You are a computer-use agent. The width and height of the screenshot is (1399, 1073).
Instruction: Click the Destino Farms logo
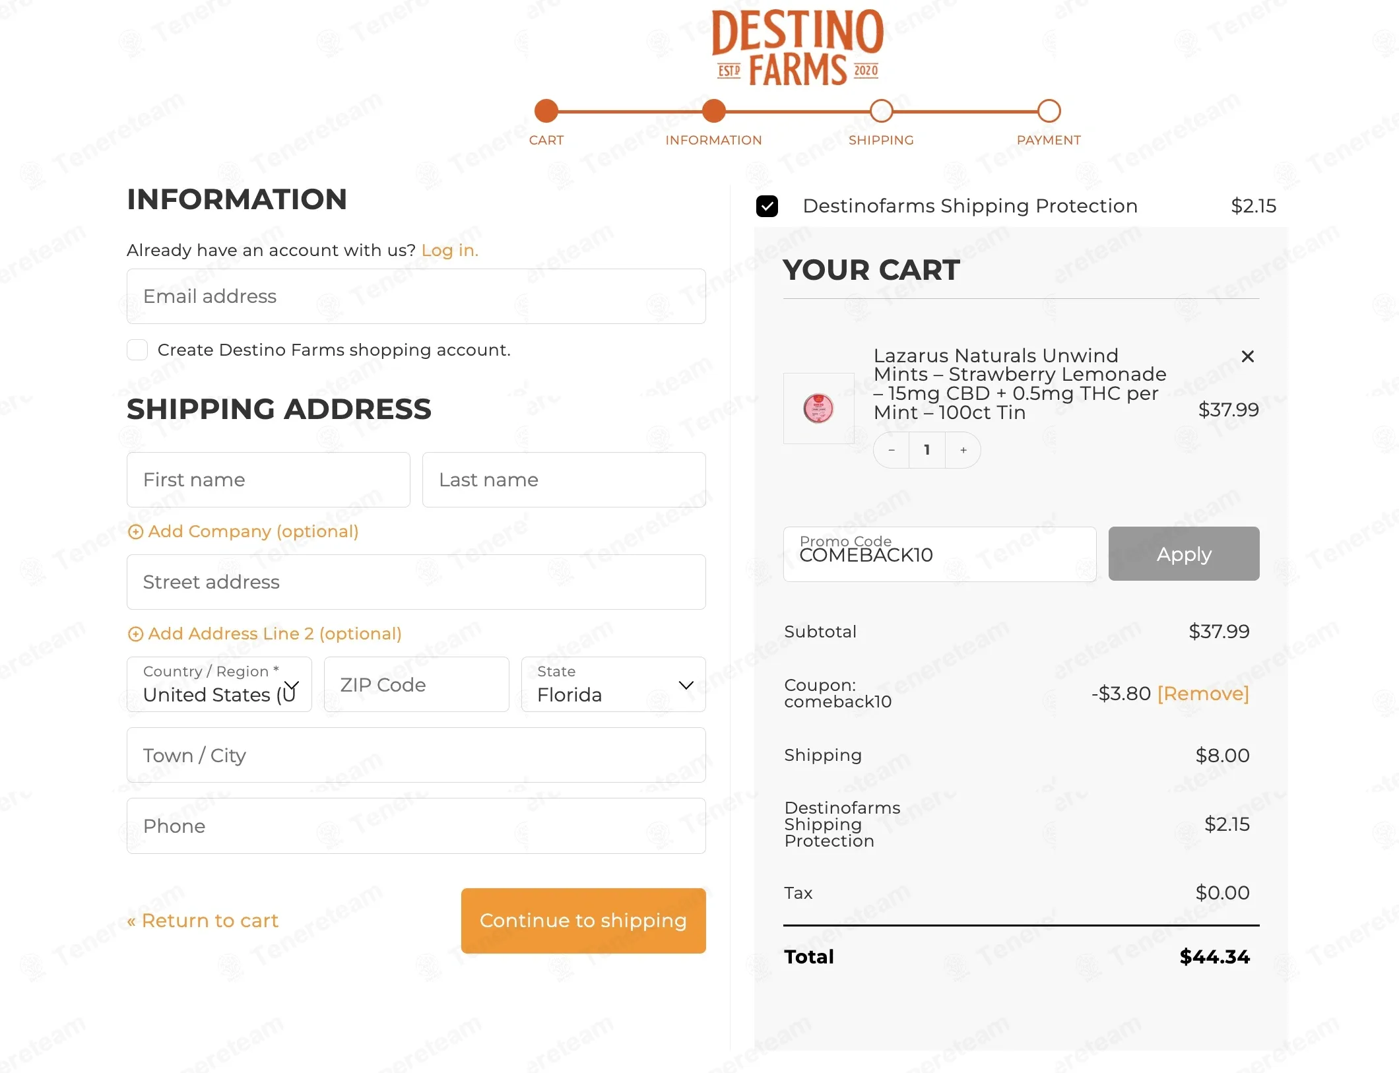coord(797,48)
